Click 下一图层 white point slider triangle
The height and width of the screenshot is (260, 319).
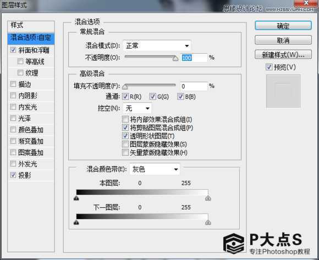(208, 223)
